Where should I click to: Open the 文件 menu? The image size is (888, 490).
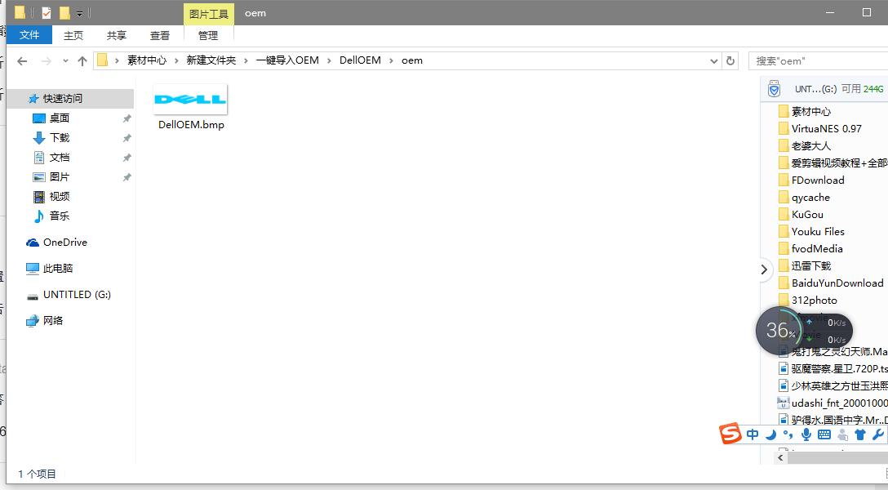point(29,35)
